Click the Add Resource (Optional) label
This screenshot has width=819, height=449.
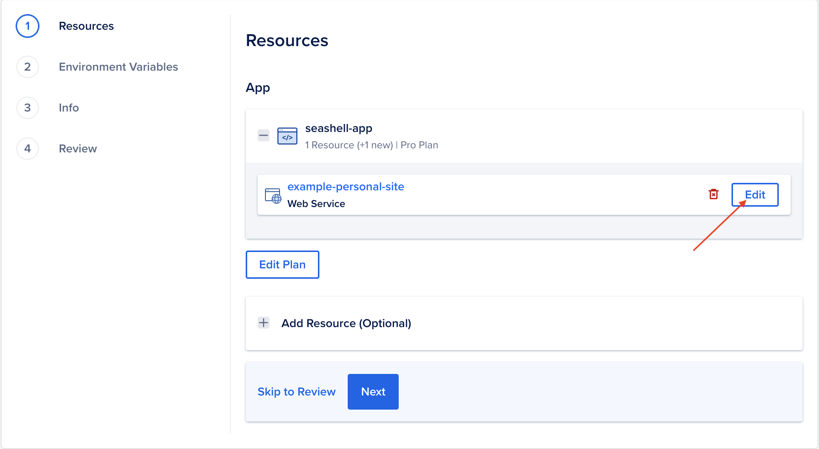tap(346, 323)
